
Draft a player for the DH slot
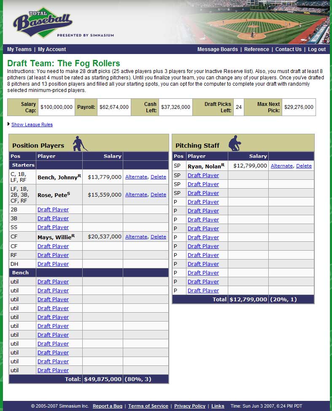pos(53,264)
